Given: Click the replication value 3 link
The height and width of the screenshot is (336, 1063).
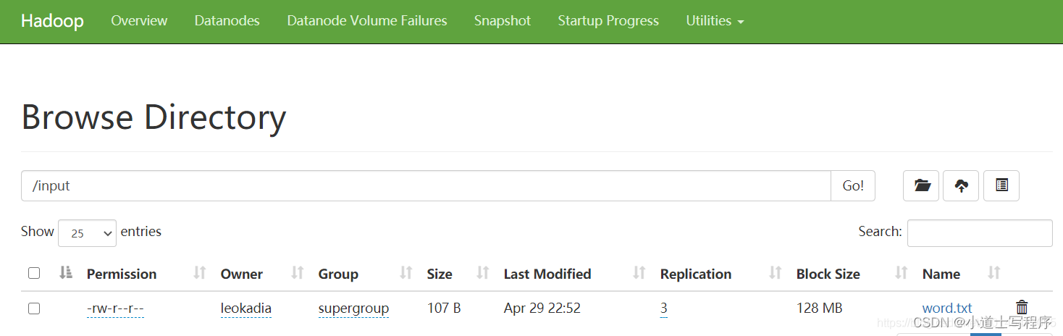Looking at the screenshot, I should click(664, 308).
